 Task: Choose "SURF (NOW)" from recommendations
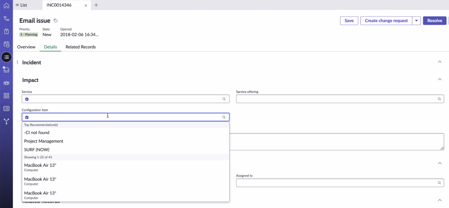[125, 149]
